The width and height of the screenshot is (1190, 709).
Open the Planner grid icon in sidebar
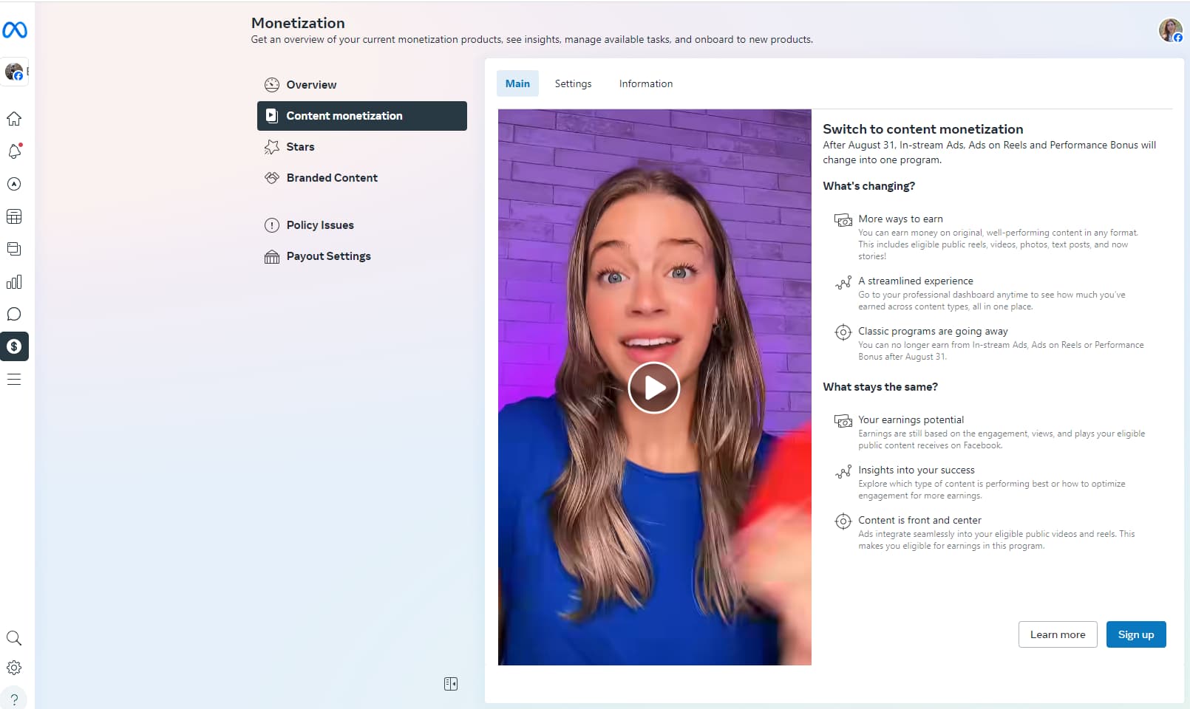tap(14, 216)
